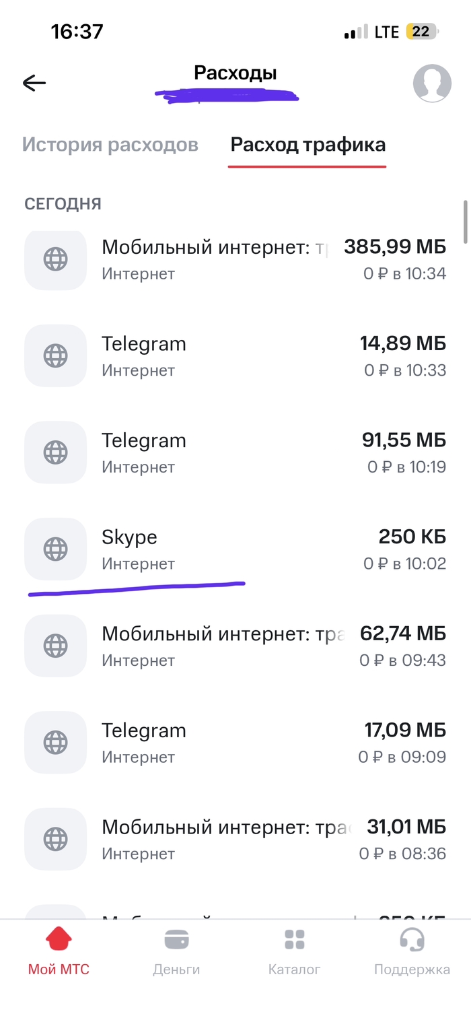The height and width of the screenshot is (1020, 471).
Task: Tap globe icon of 385,99 МБ entry
Action: pos(56,260)
